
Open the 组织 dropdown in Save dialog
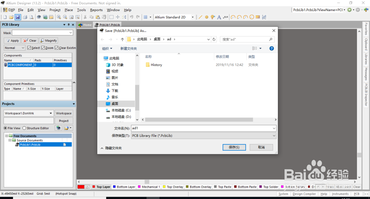pos(107,48)
